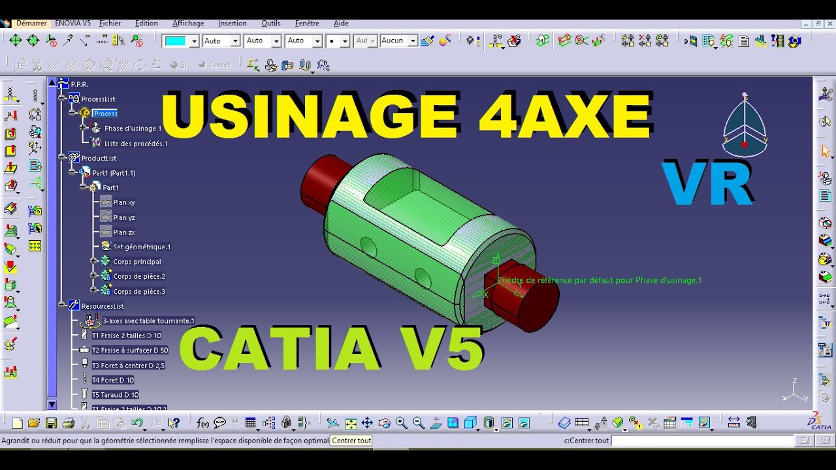The width and height of the screenshot is (836, 470).
Task: Select 3-axes avec table tournante.1 machine
Action: (x=148, y=321)
